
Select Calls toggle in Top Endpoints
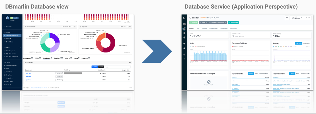pos(256,74)
